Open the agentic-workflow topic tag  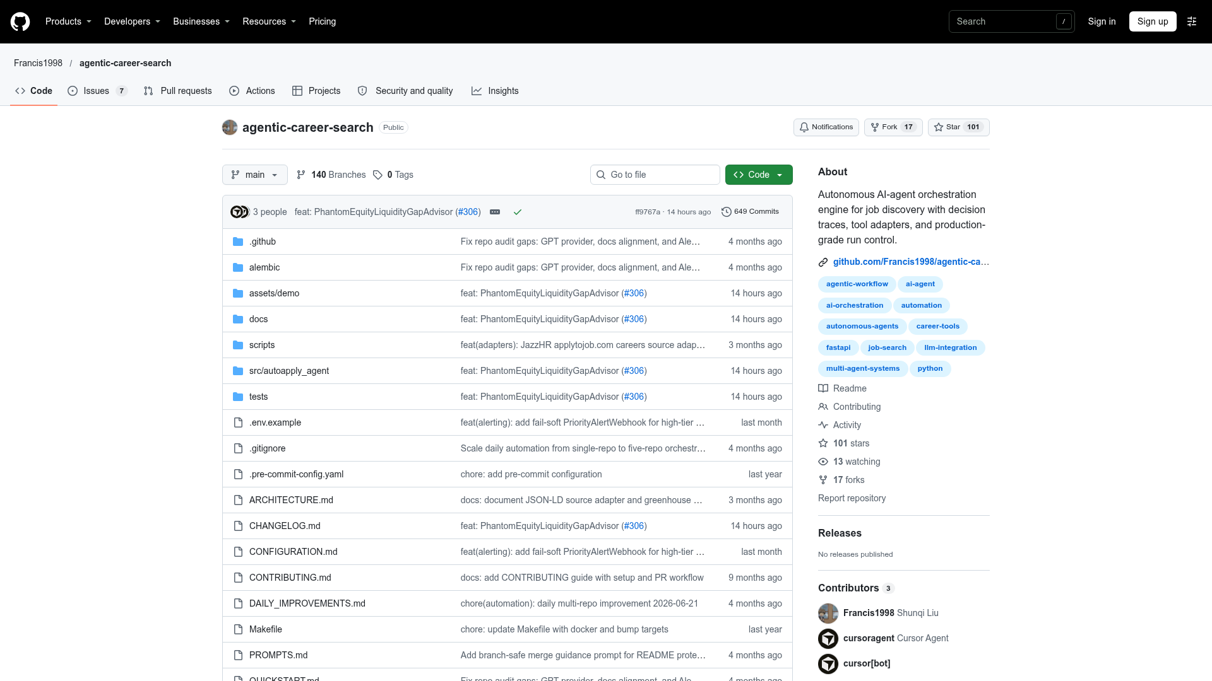click(x=857, y=284)
